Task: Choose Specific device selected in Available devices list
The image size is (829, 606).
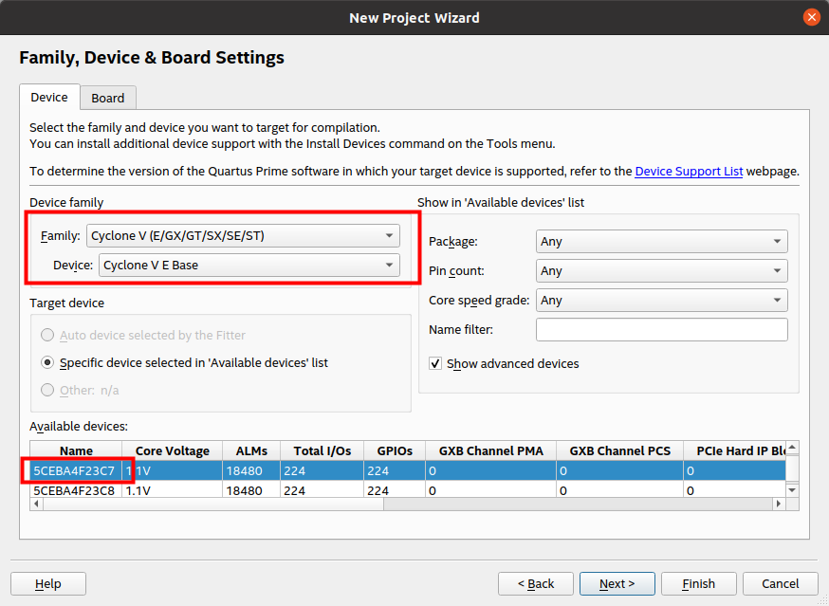Action: (47, 363)
